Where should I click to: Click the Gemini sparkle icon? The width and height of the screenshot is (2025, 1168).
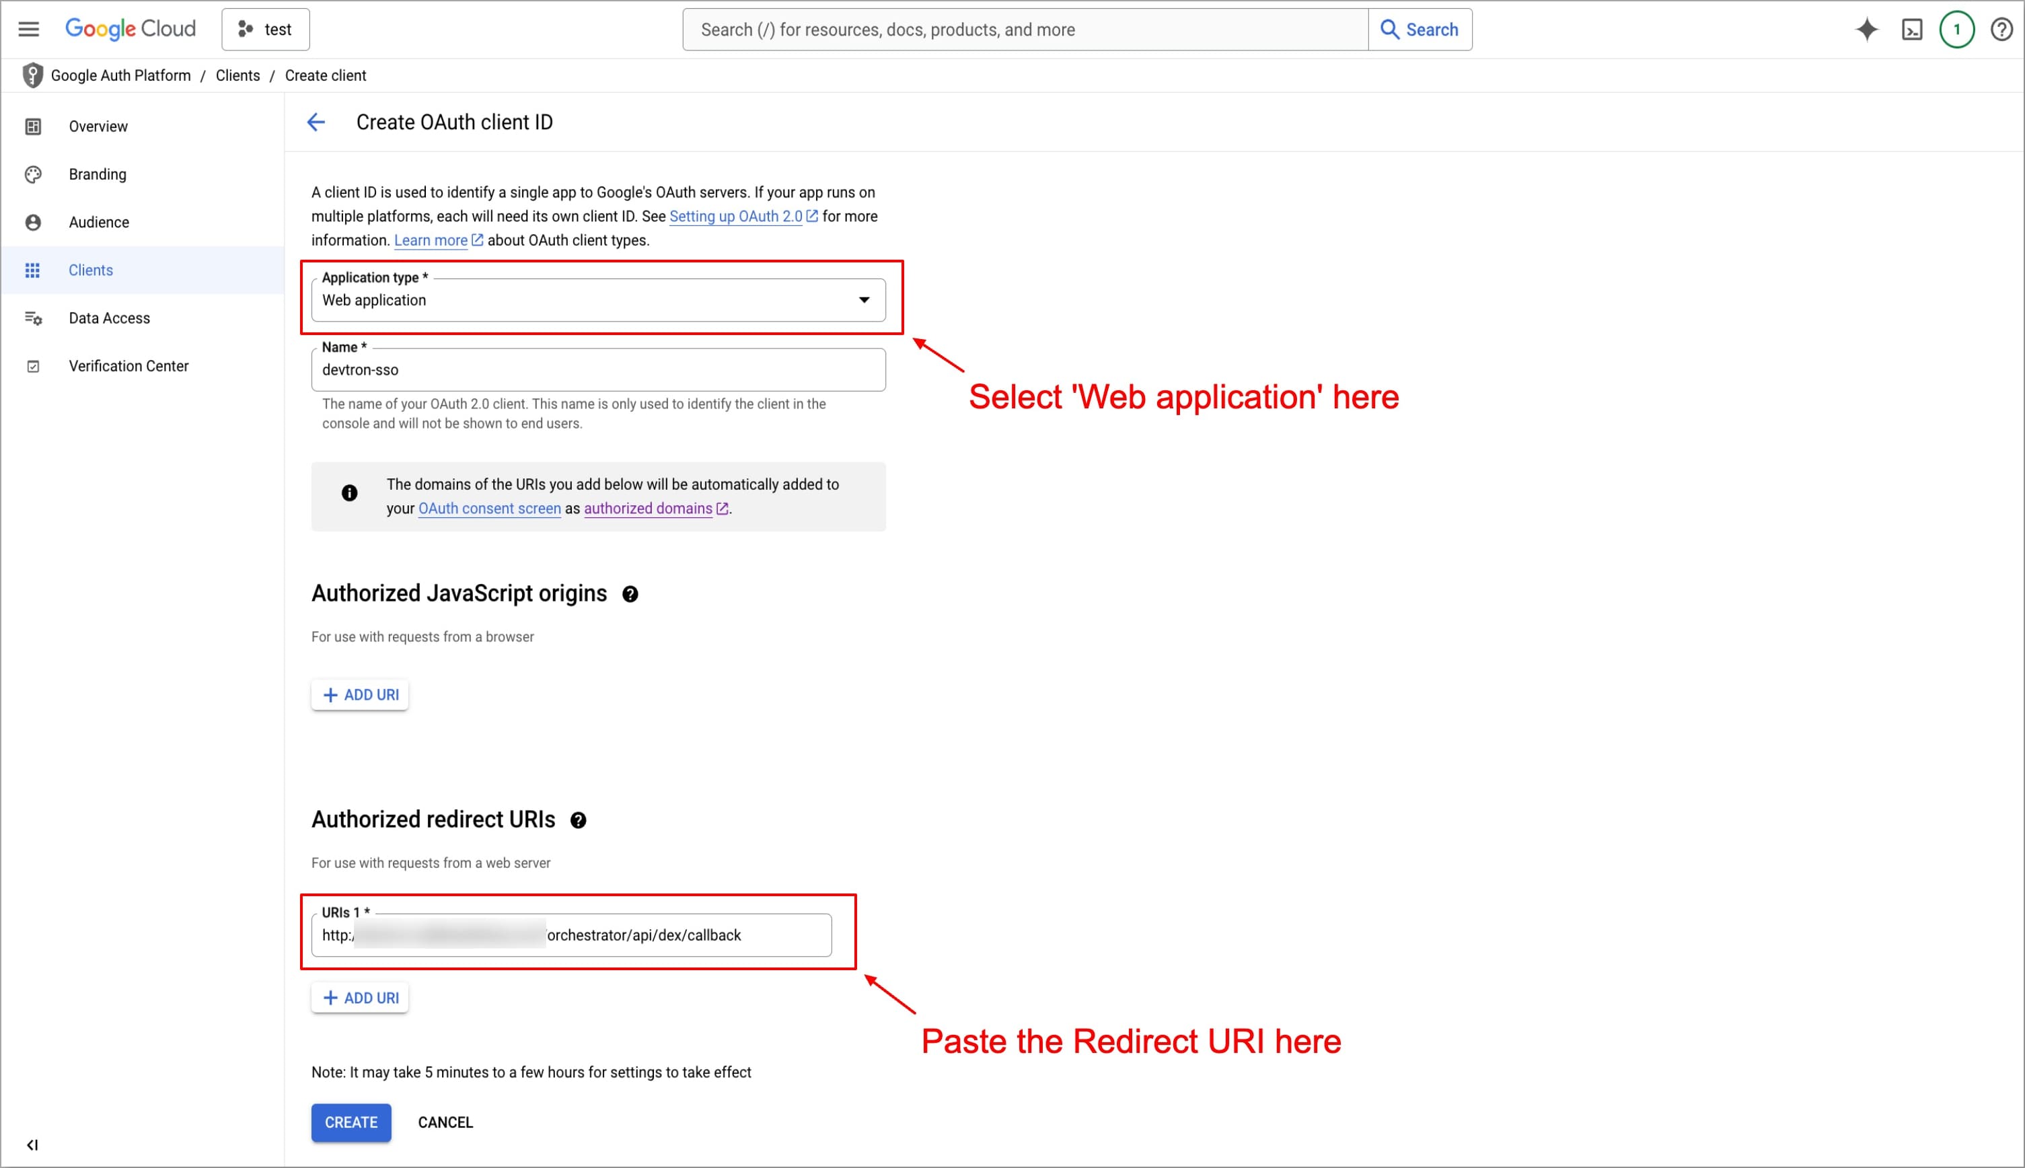[x=1867, y=30]
